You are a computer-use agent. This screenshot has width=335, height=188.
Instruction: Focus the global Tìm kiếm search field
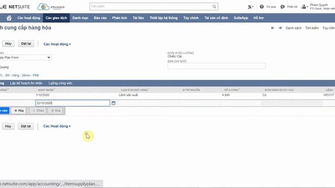[x=151, y=7]
